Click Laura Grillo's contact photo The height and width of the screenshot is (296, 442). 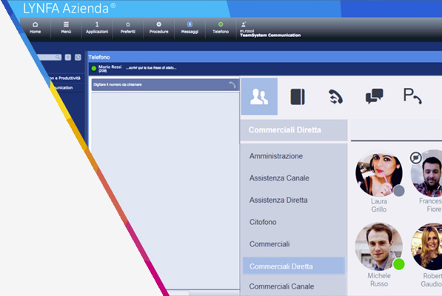(x=379, y=174)
